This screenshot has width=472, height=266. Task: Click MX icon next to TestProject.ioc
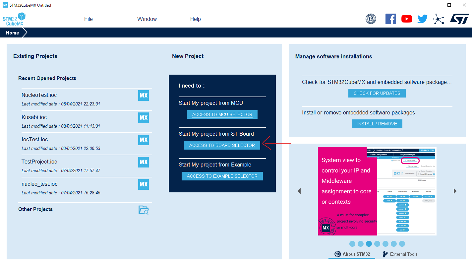click(x=144, y=162)
